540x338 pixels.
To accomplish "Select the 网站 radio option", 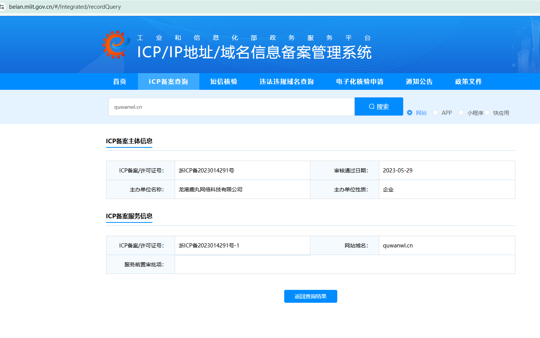I will point(410,113).
